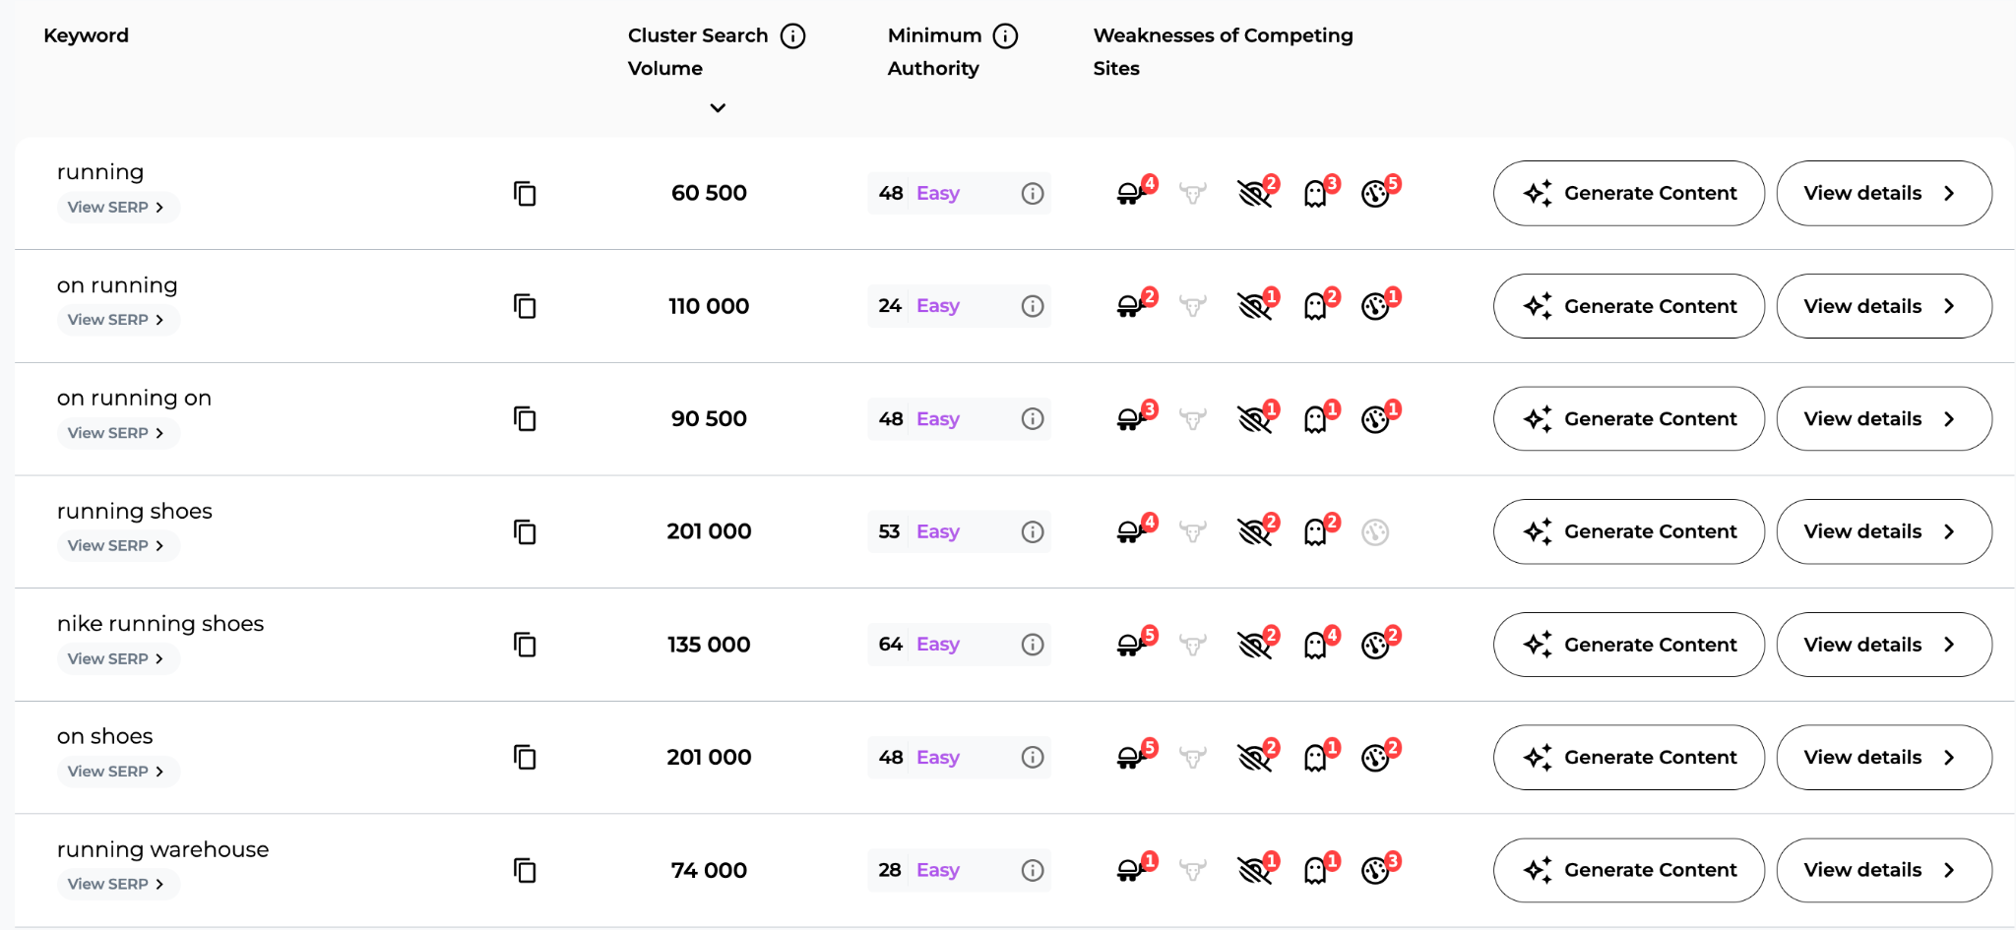
Task: Click the speedometer weakness icon for 'running warehouse'
Action: pos(1376,871)
